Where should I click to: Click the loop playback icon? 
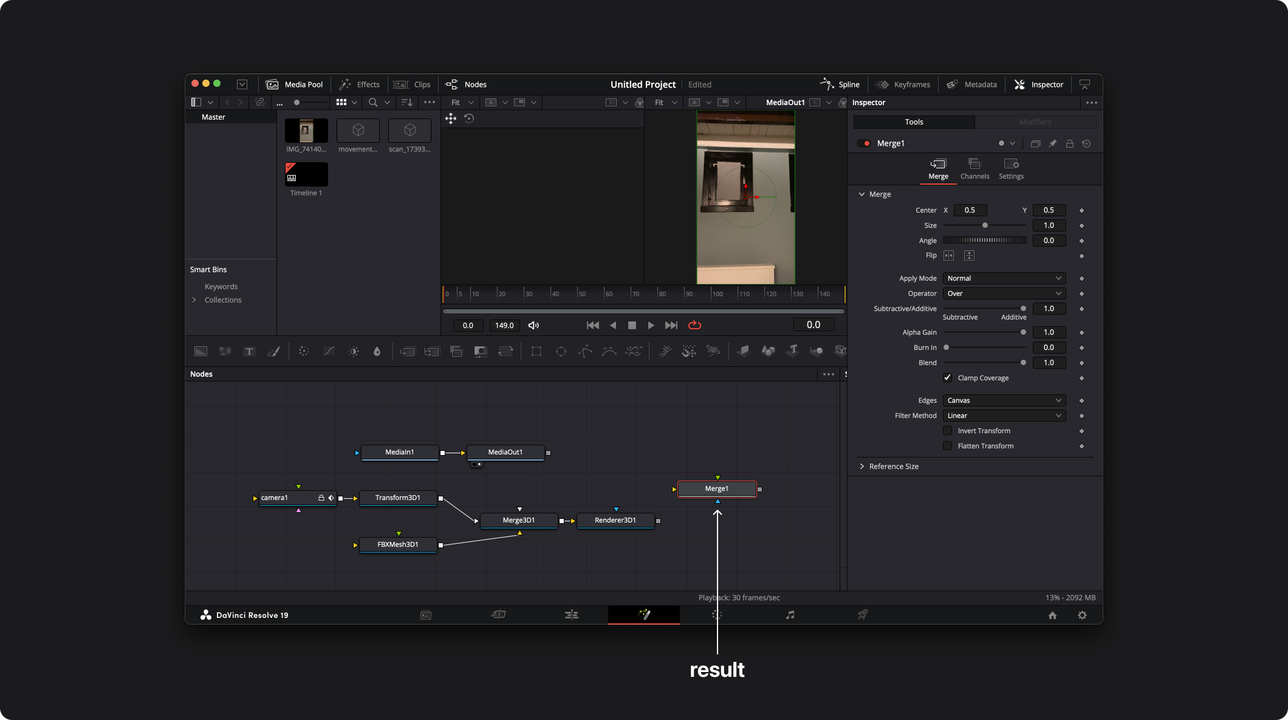[x=694, y=325]
